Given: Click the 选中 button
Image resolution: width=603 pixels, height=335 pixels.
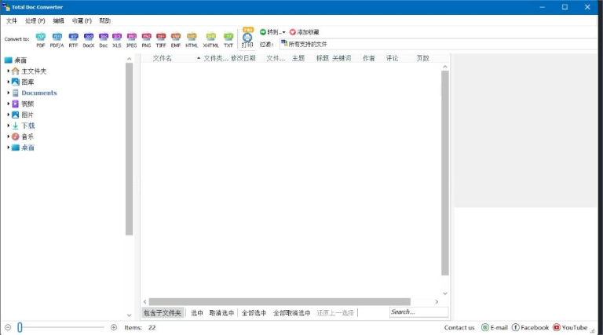Looking at the screenshot, I should point(197,313).
